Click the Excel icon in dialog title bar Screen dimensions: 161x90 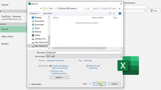(x=29, y=4)
